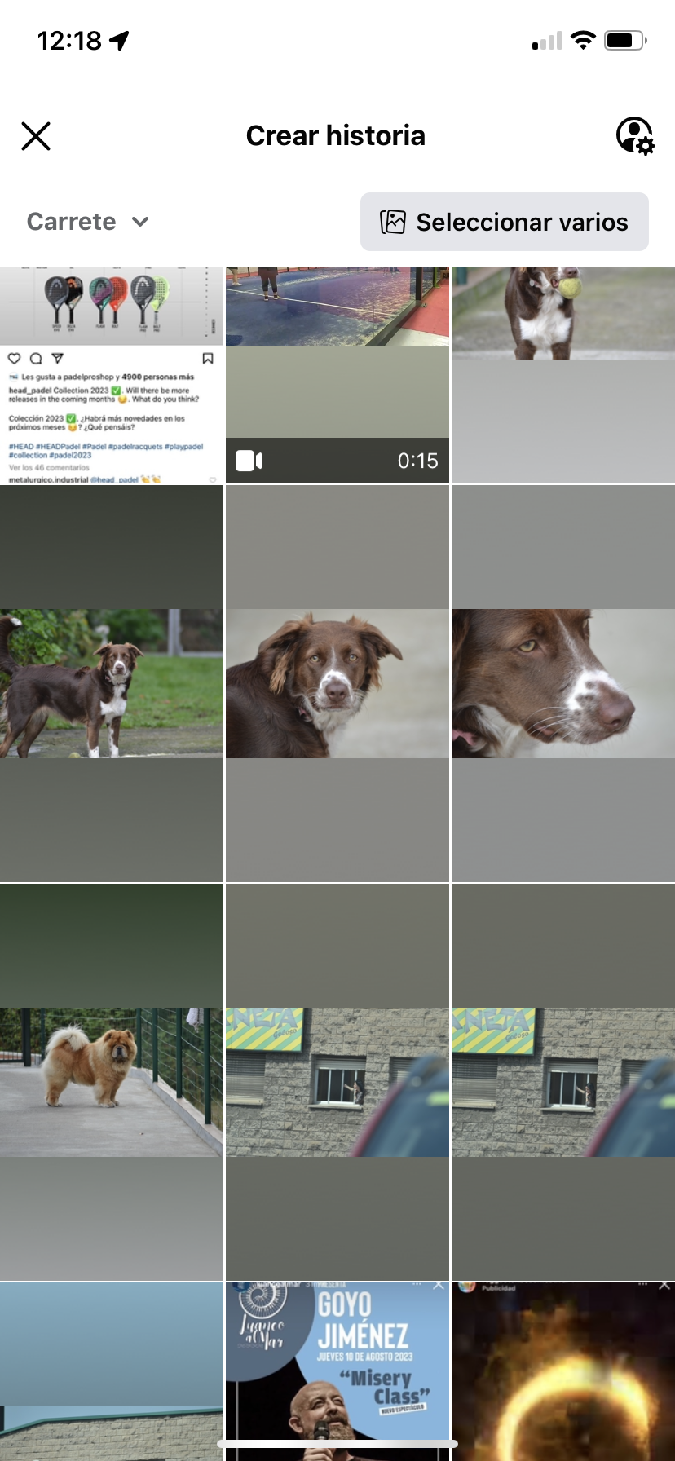Image resolution: width=675 pixels, height=1461 pixels.
Task: Choose the close-up dog snout photo
Action: pyautogui.click(x=563, y=683)
